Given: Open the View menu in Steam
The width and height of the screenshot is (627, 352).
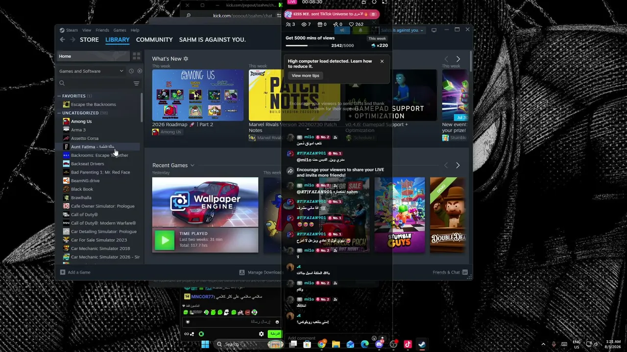Looking at the screenshot, I should 87,30.
